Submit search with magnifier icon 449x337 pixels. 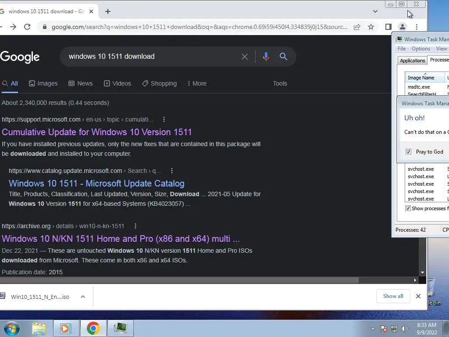point(283,57)
